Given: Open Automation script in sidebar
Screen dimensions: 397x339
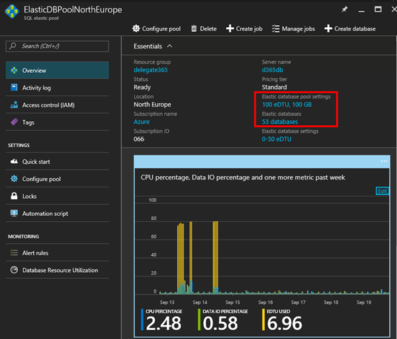Looking at the screenshot, I should click(45, 213).
